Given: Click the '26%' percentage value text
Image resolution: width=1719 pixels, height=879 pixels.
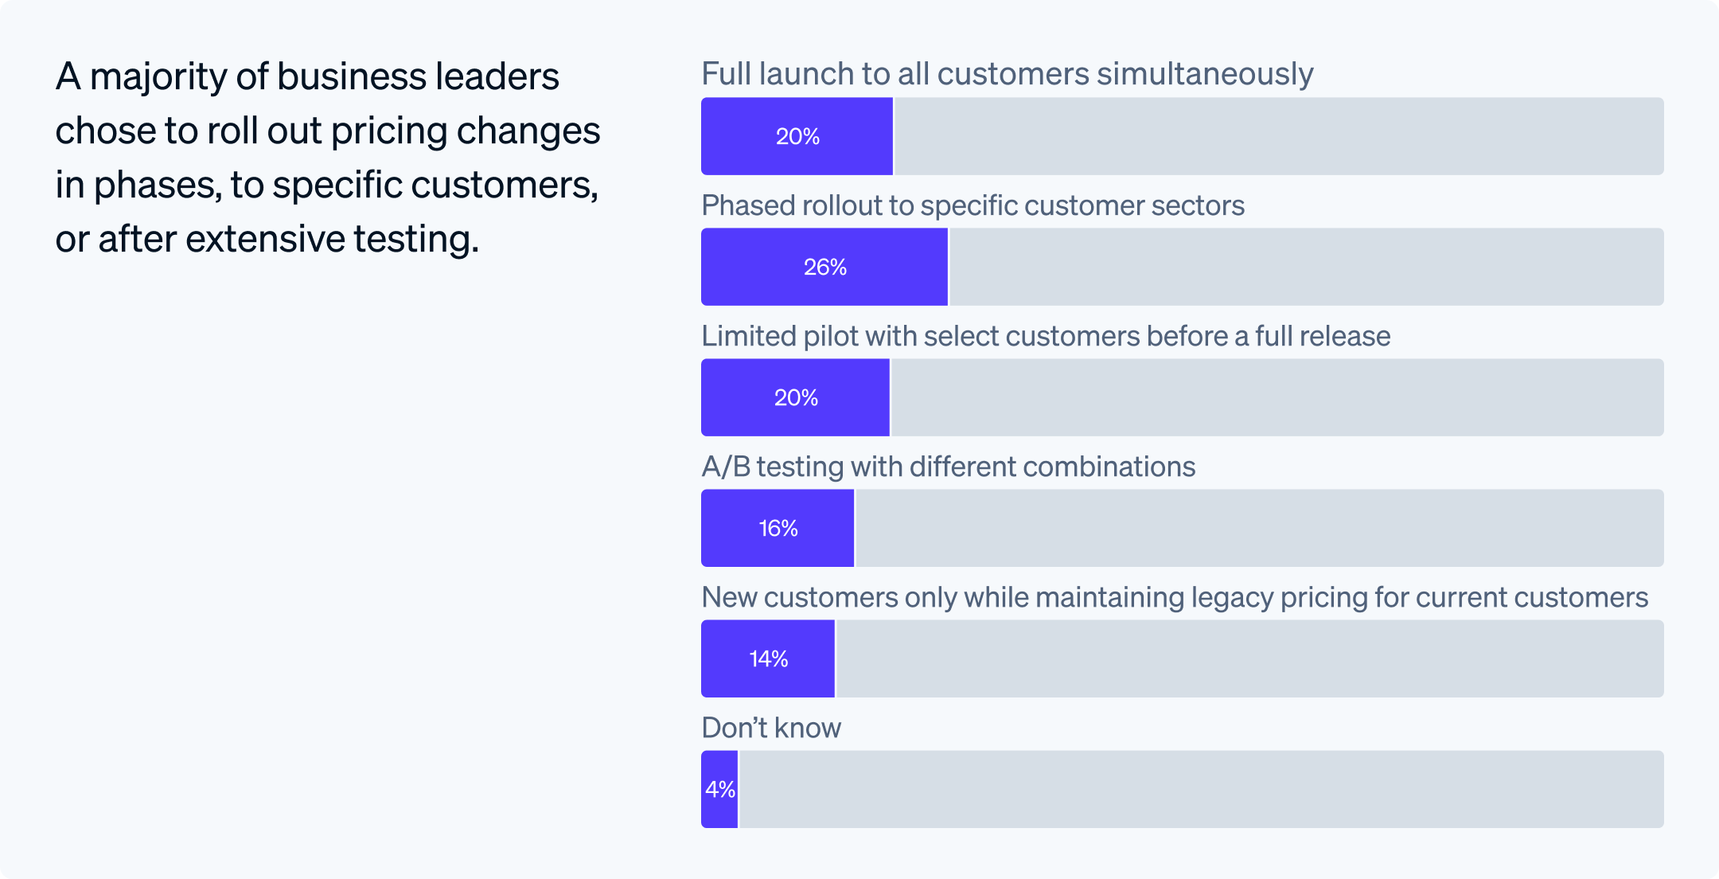Looking at the screenshot, I should 825,267.
